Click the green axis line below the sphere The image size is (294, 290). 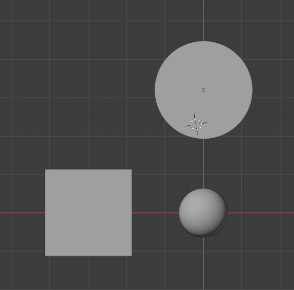click(x=203, y=264)
